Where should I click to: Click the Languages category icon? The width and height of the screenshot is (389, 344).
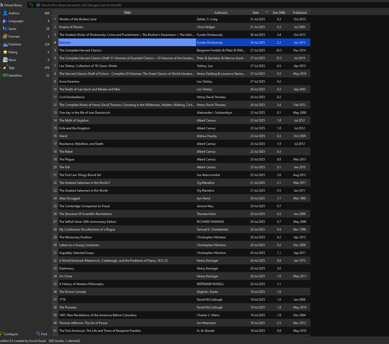coord(5,21)
